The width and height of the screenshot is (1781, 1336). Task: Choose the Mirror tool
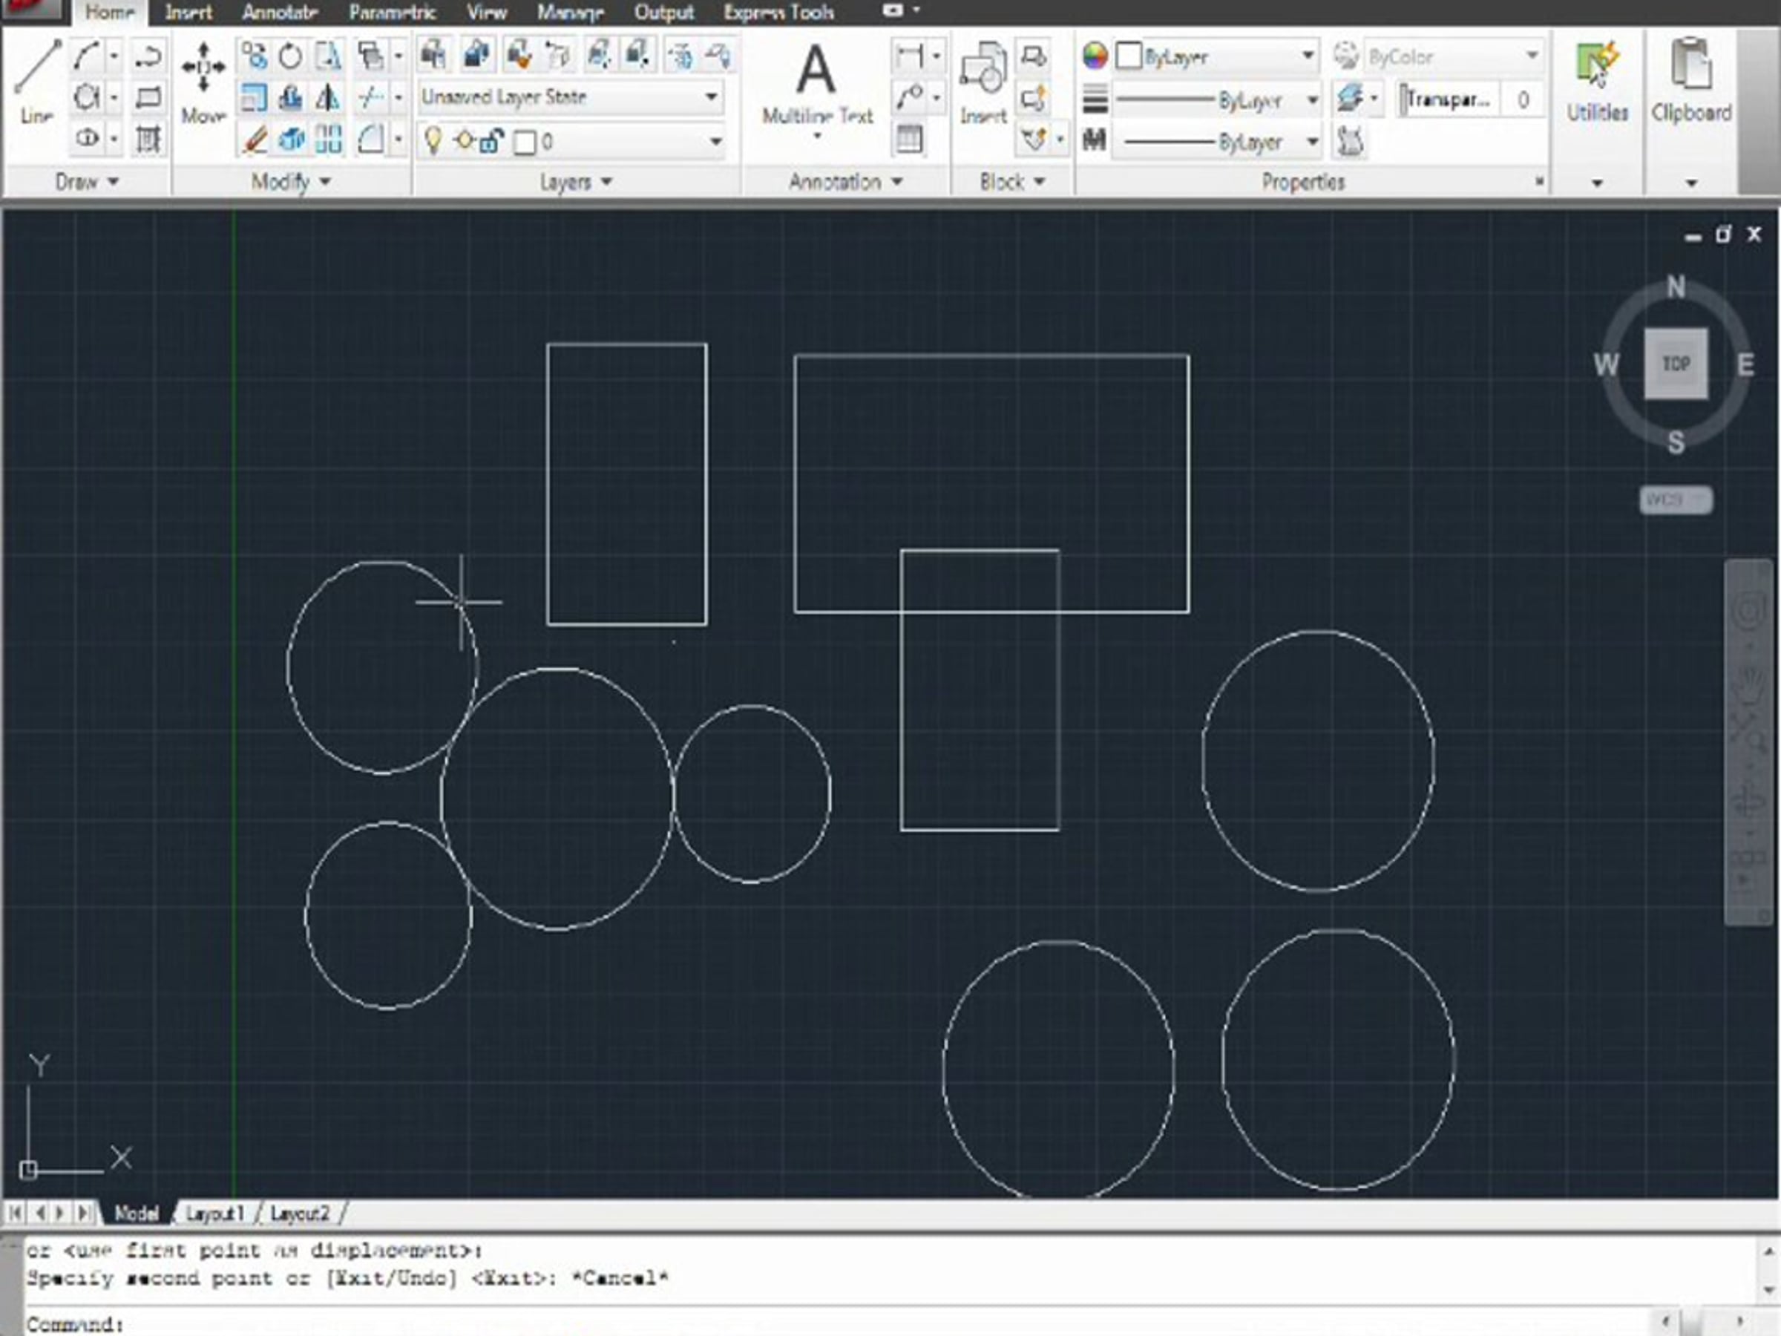(x=327, y=98)
